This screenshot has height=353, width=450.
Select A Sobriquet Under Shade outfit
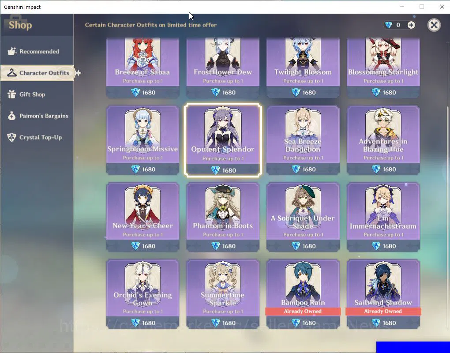pyautogui.click(x=303, y=217)
